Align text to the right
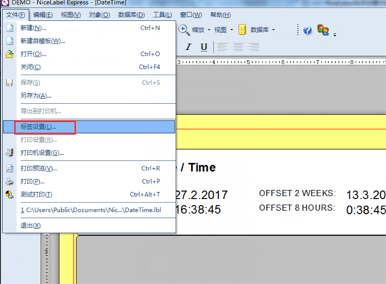This screenshot has height=284, width=386. (x=254, y=47)
